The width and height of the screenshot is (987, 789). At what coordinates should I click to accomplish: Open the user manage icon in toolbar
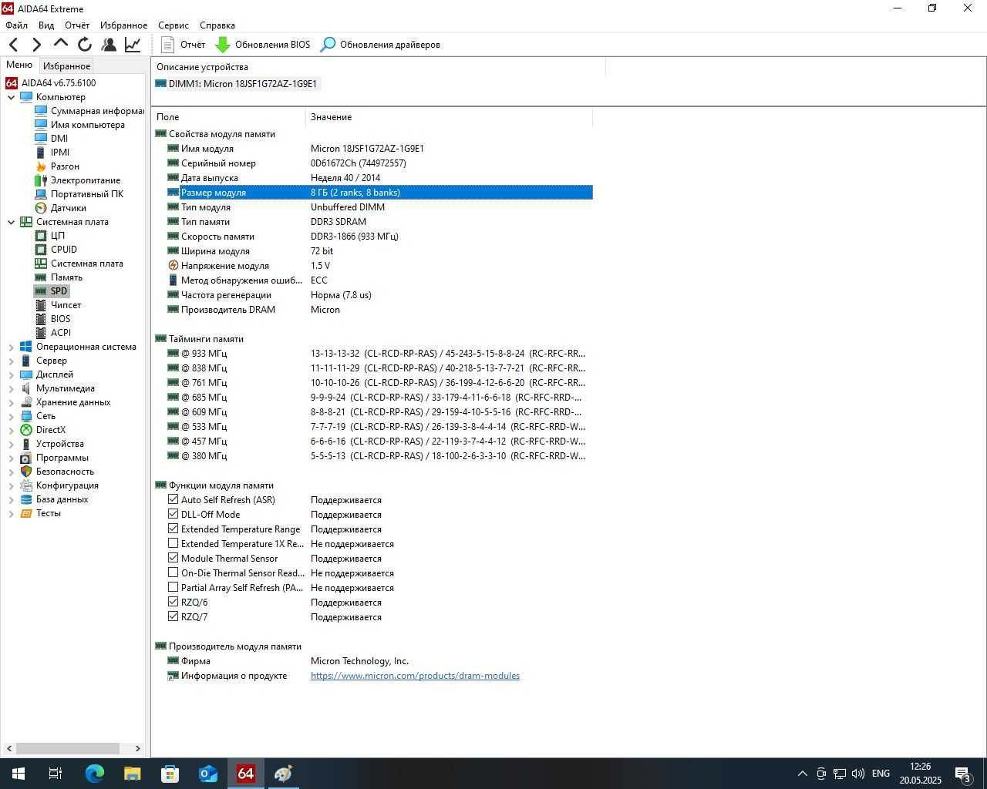click(109, 45)
